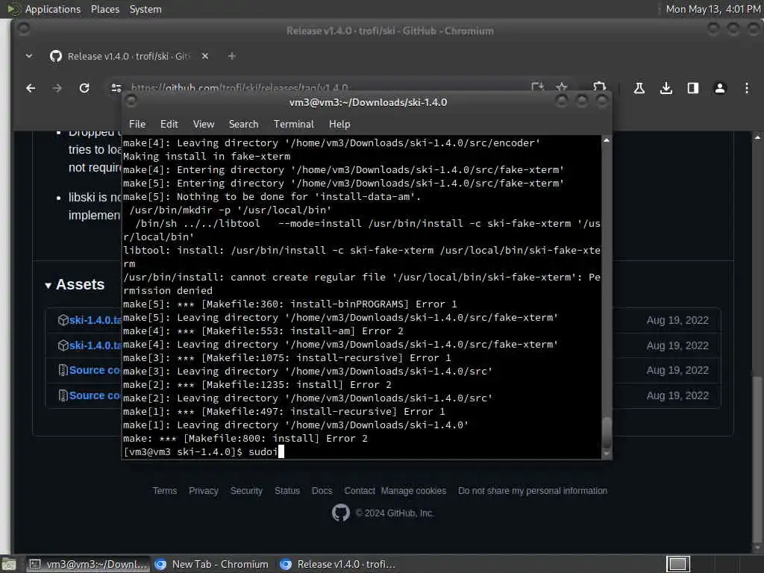Open the Terminal menu in terminal window
Viewport: 764px width, 573px height.
tap(294, 125)
